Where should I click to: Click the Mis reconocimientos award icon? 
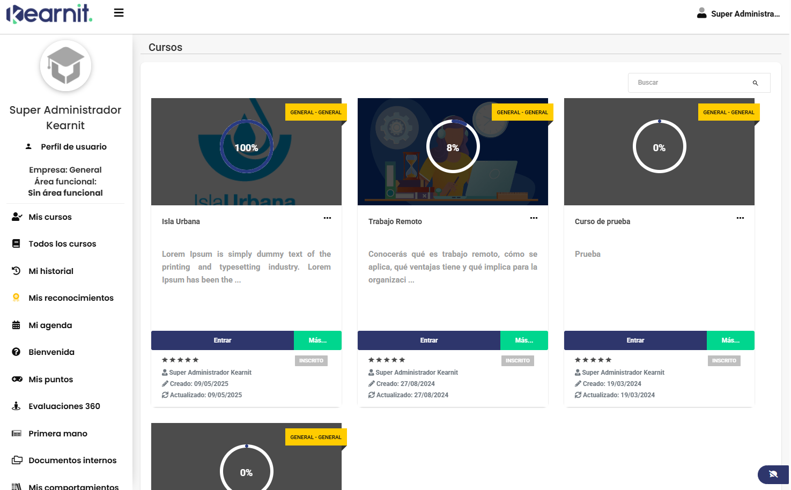coord(16,298)
